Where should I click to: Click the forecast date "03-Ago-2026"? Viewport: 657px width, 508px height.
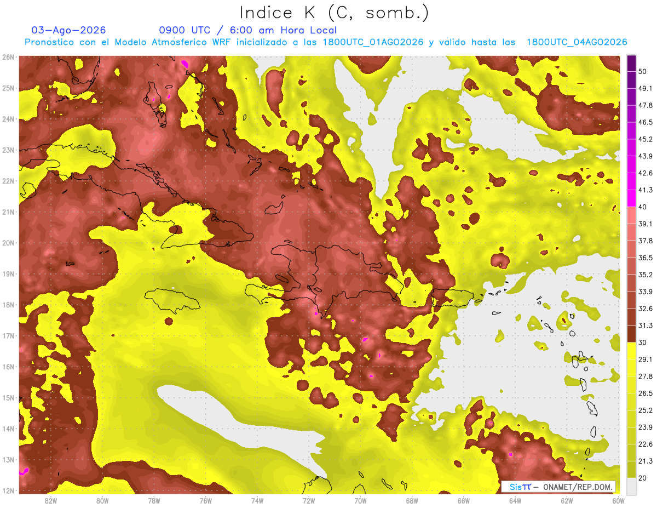[x=68, y=30]
